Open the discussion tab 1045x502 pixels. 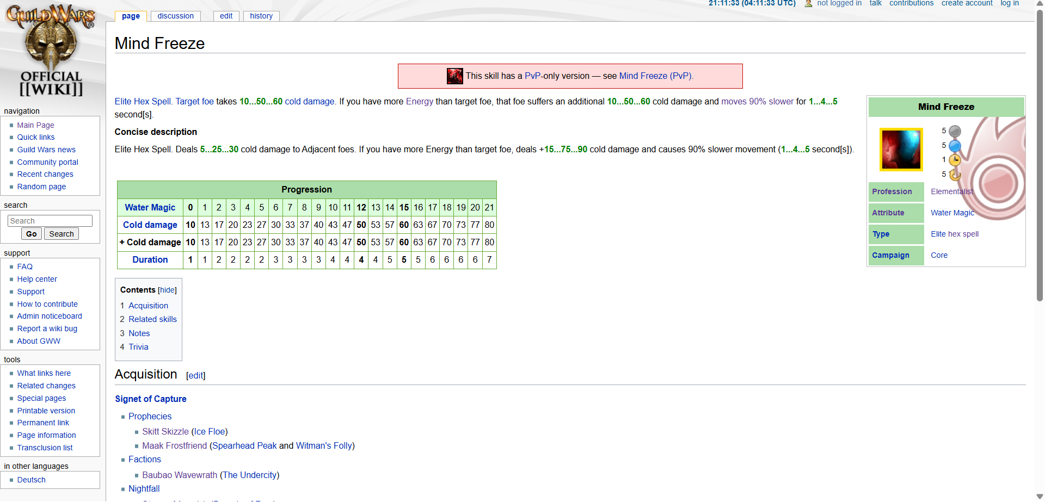[175, 16]
